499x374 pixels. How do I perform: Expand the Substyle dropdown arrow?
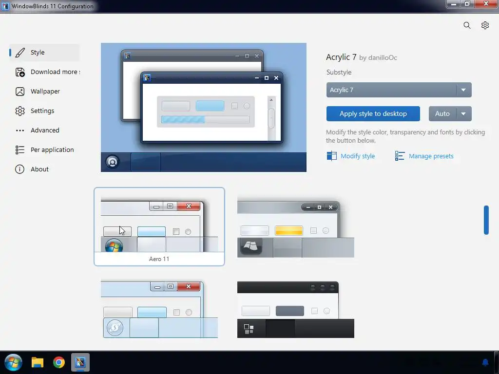point(464,90)
